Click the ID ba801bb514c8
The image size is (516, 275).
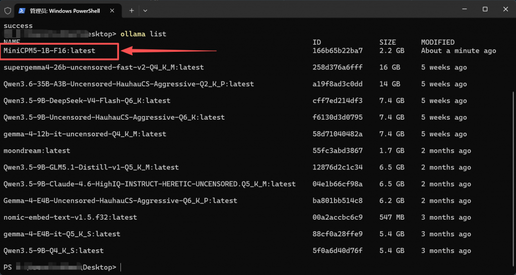click(338, 201)
